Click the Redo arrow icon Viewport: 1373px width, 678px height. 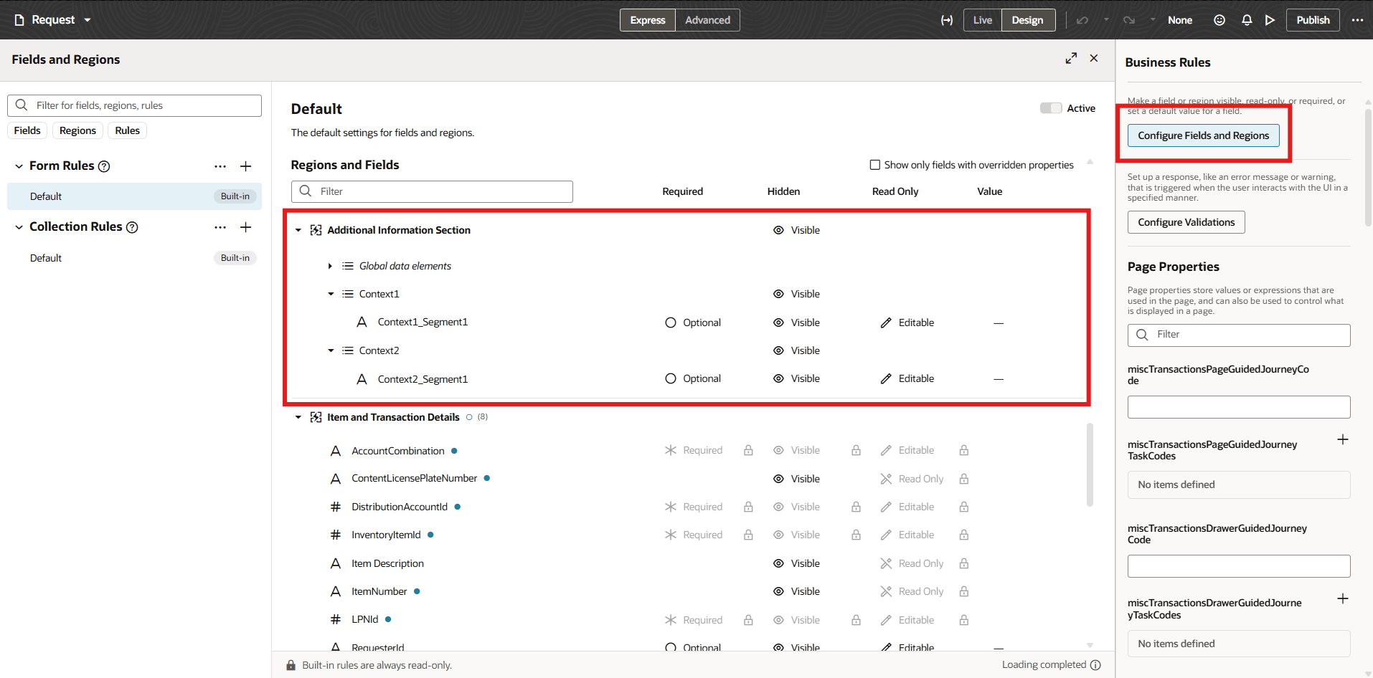pyautogui.click(x=1129, y=20)
